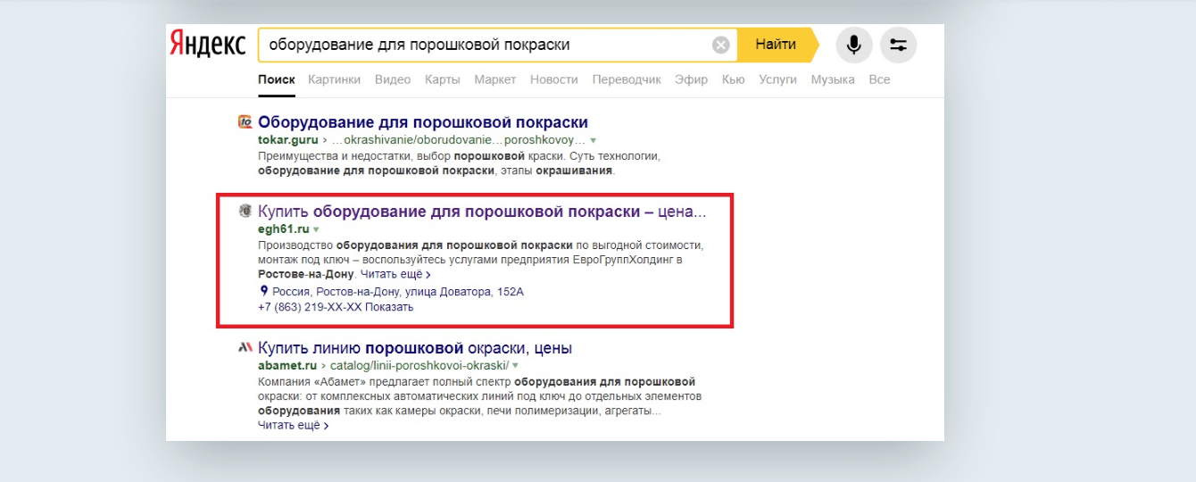Click the abamet.ru snippet beginning Компания «Абамет»
Screen dimensions: 1196x482
(480, 397)
